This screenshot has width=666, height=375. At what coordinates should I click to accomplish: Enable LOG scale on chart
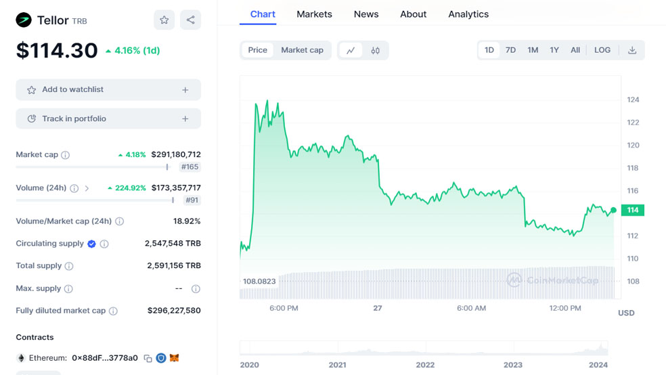[x=602, y=50]
